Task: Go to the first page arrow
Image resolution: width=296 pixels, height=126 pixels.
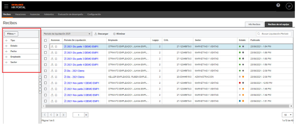Action: (x=45, y=115)
